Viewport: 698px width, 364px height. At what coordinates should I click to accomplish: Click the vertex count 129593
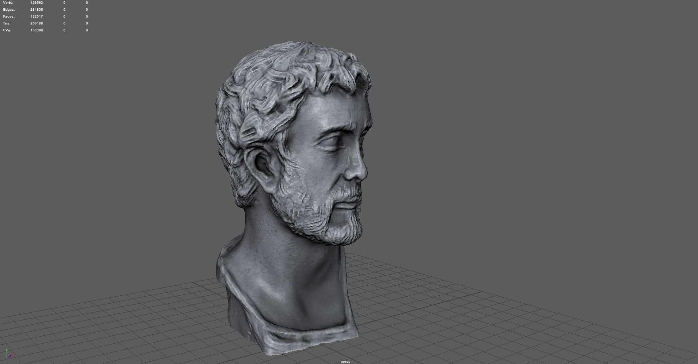(x=37, y=3)
